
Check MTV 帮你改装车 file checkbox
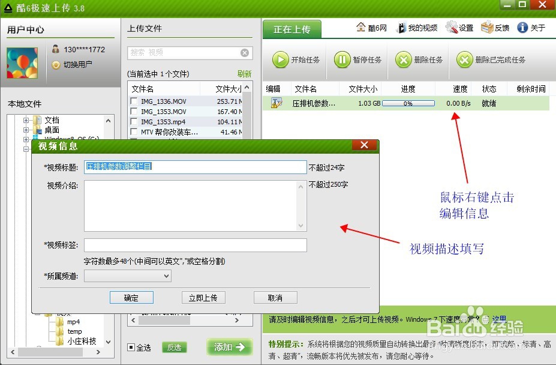click(134, 132)
